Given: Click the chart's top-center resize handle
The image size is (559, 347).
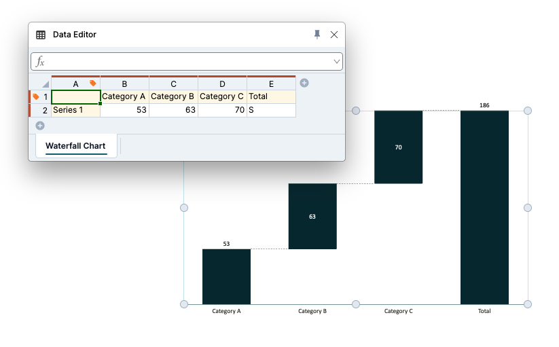Looking at the screenshot, I should (x=356, y=111).
